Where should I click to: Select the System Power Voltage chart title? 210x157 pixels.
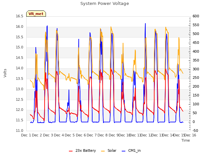click(x=105, y=4)
